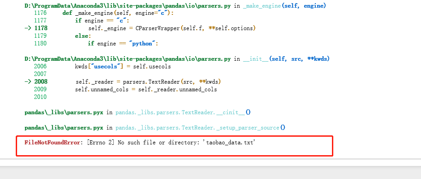Click the second Anaconda3 parsers.py file path
This screenshot has height=179, width=421.
128,59
